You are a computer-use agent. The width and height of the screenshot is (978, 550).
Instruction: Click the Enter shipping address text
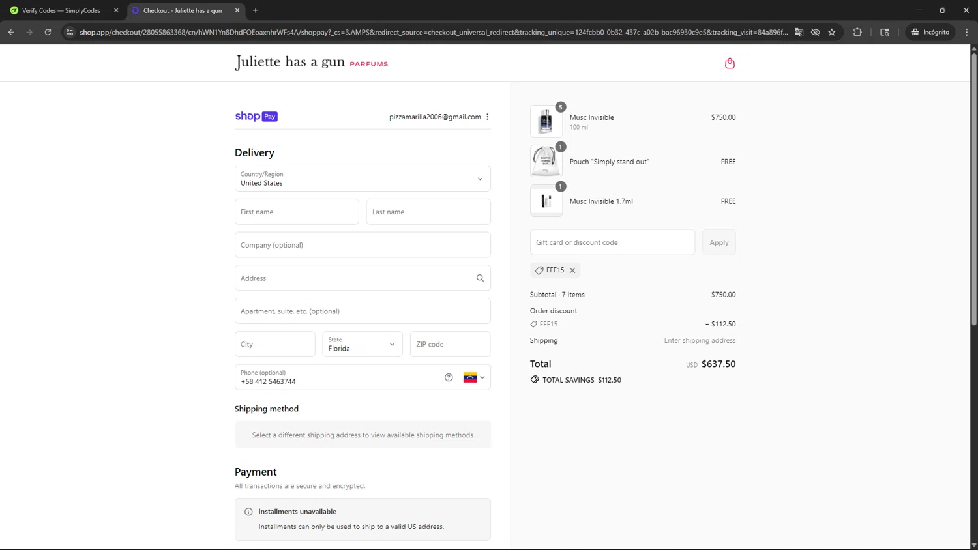click(x=700, y=340)
